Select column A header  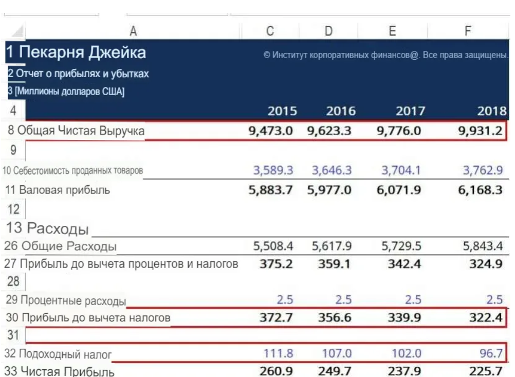click(x=133, y=31)
